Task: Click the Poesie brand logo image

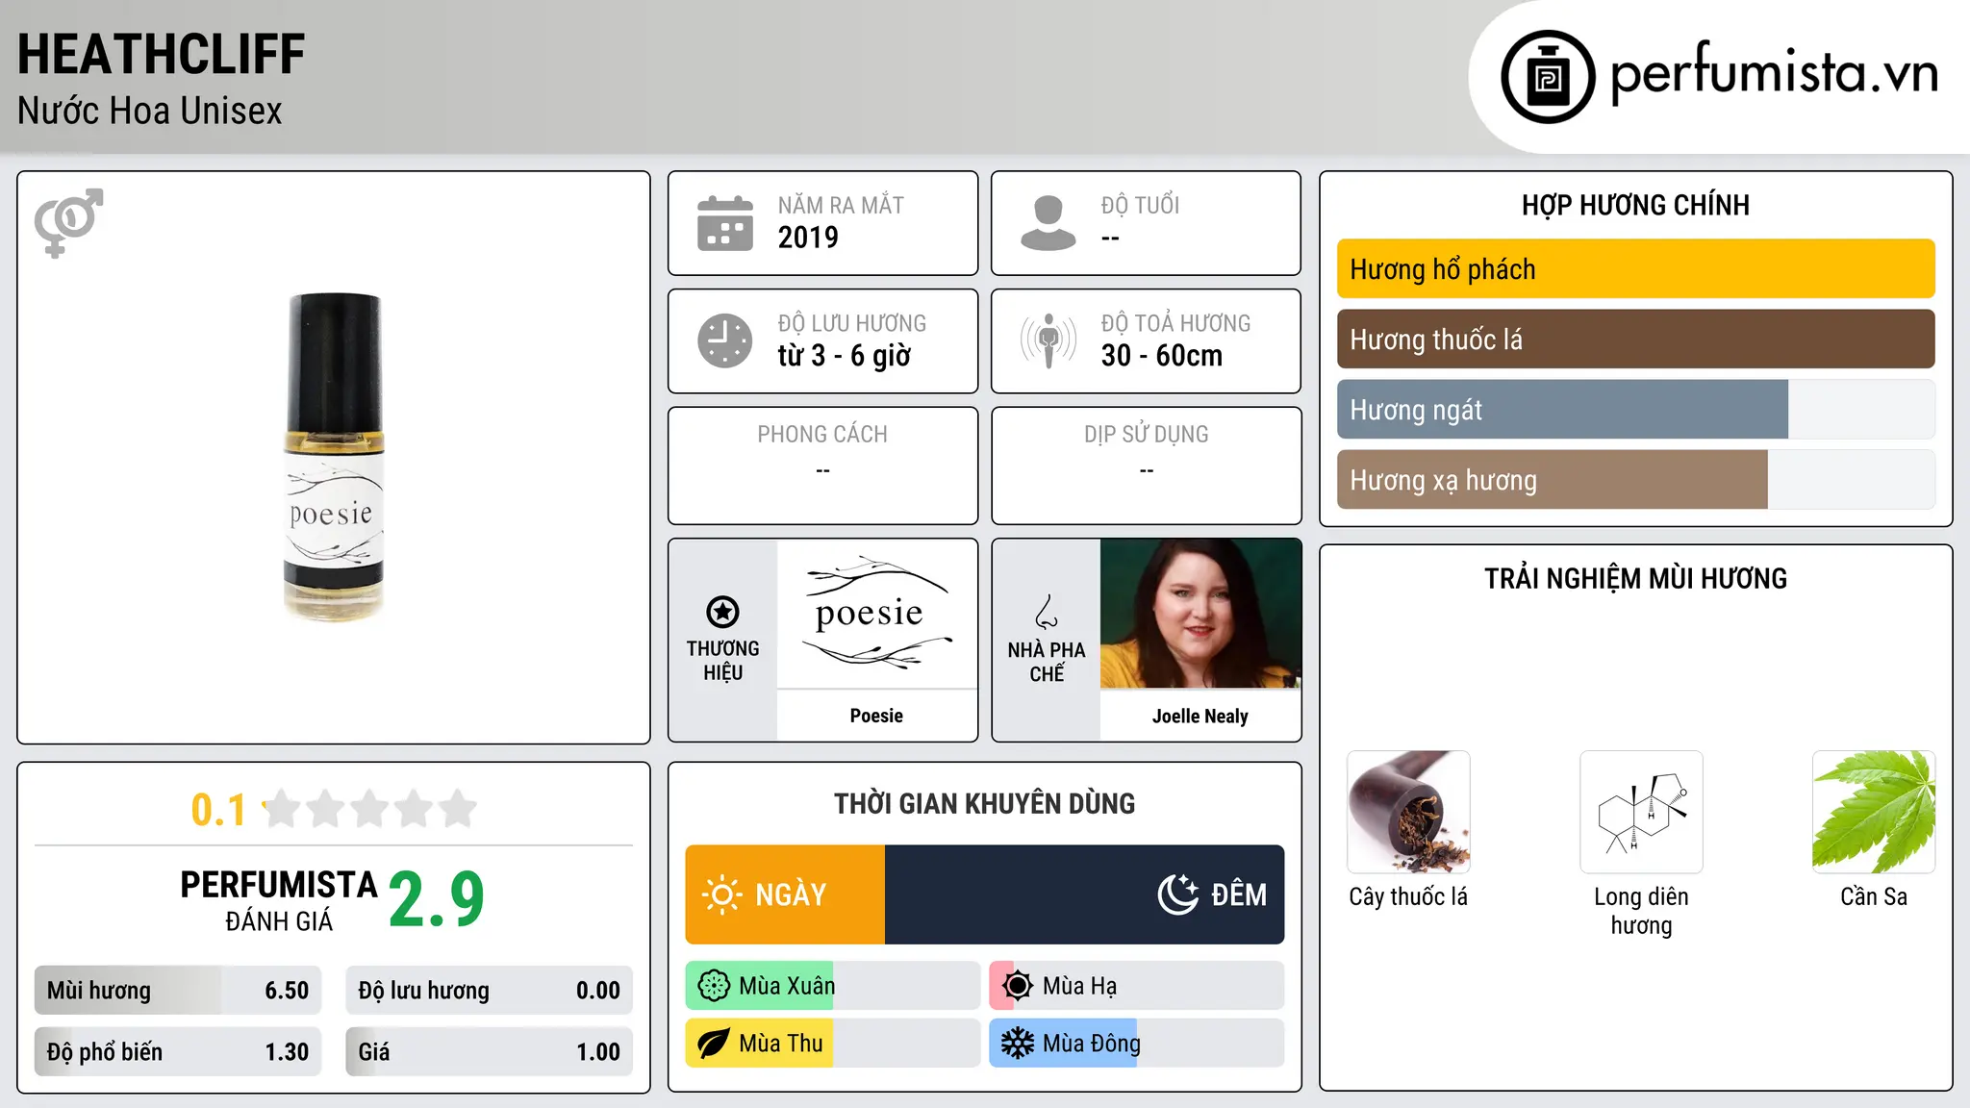Action: click(877, 613)
